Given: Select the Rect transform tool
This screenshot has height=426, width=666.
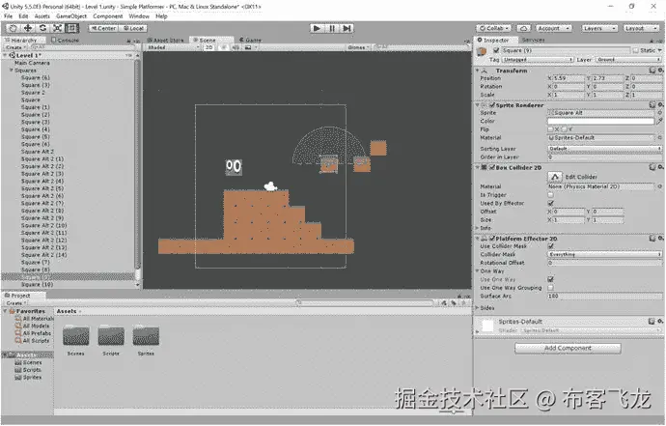Looking at the screenshot, I should [x=72, y=28].
